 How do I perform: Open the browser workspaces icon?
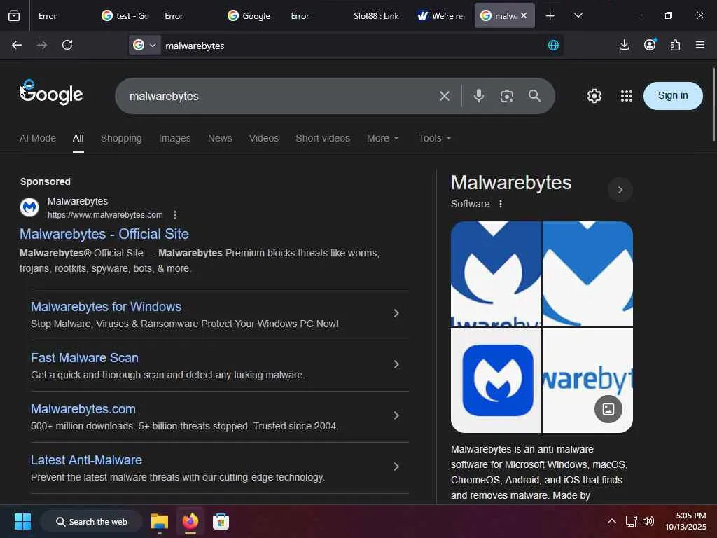[x=14, y=15]
